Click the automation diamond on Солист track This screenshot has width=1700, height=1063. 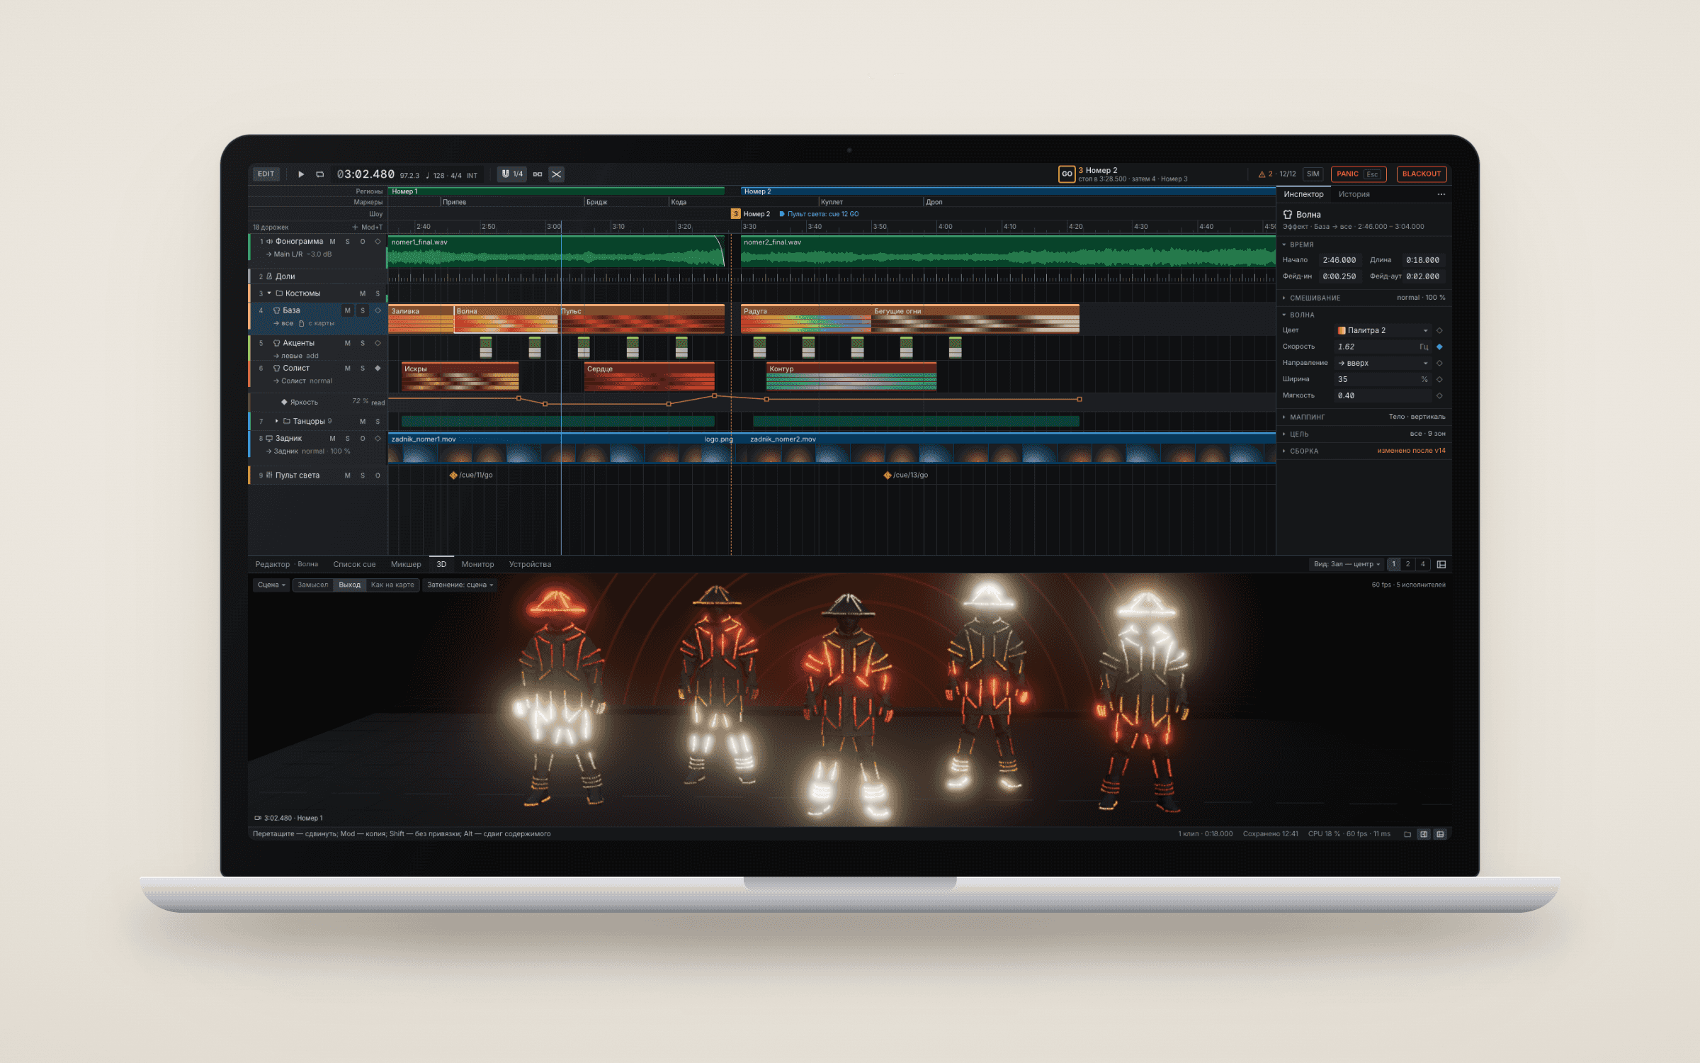(378, 369)
